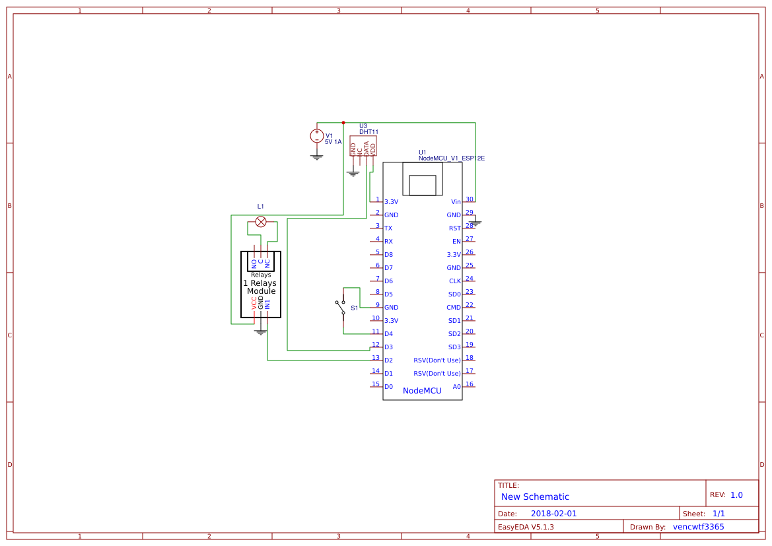
Task: Click the '5V 1A' source value text
Action: pyautogui.click(x=333, y=142)
